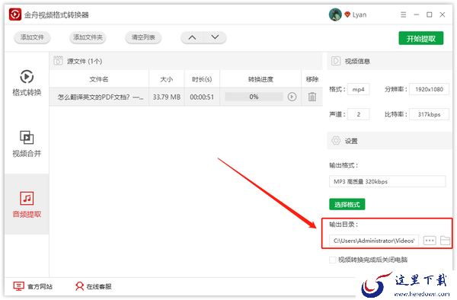Click 添加文件 button

pos(32,37)
